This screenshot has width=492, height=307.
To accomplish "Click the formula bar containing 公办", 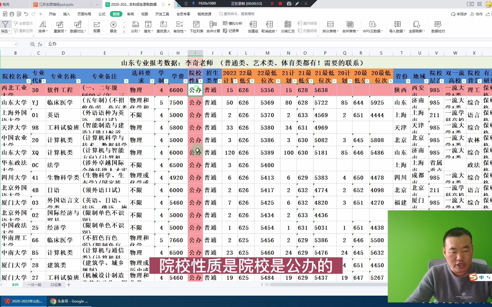I will point(268,44).
